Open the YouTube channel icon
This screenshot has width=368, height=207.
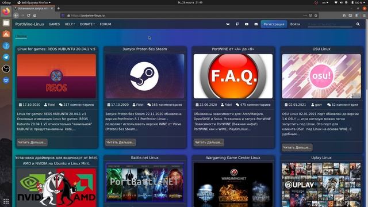pyautogui.click(x=247, y=24)
